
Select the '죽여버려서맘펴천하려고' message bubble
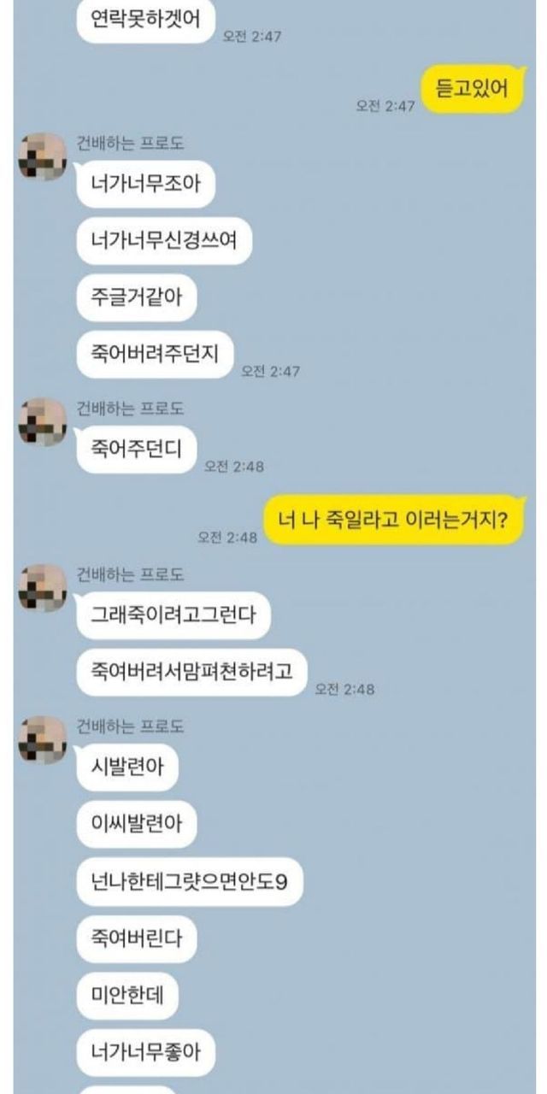(x=191, y=671)
